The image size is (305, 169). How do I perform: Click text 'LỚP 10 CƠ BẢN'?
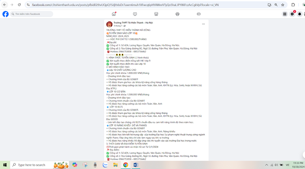[117, 92]
